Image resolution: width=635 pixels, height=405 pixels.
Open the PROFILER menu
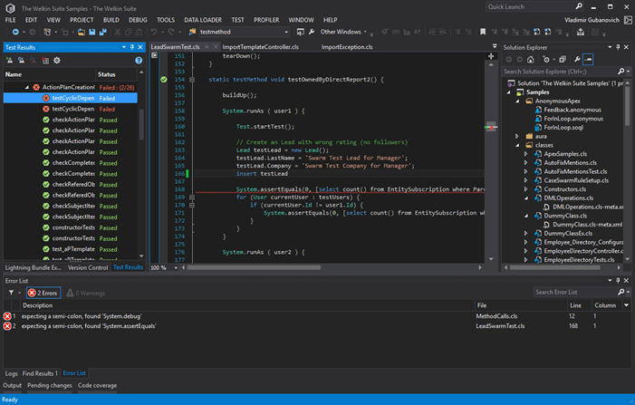point(266,20)
